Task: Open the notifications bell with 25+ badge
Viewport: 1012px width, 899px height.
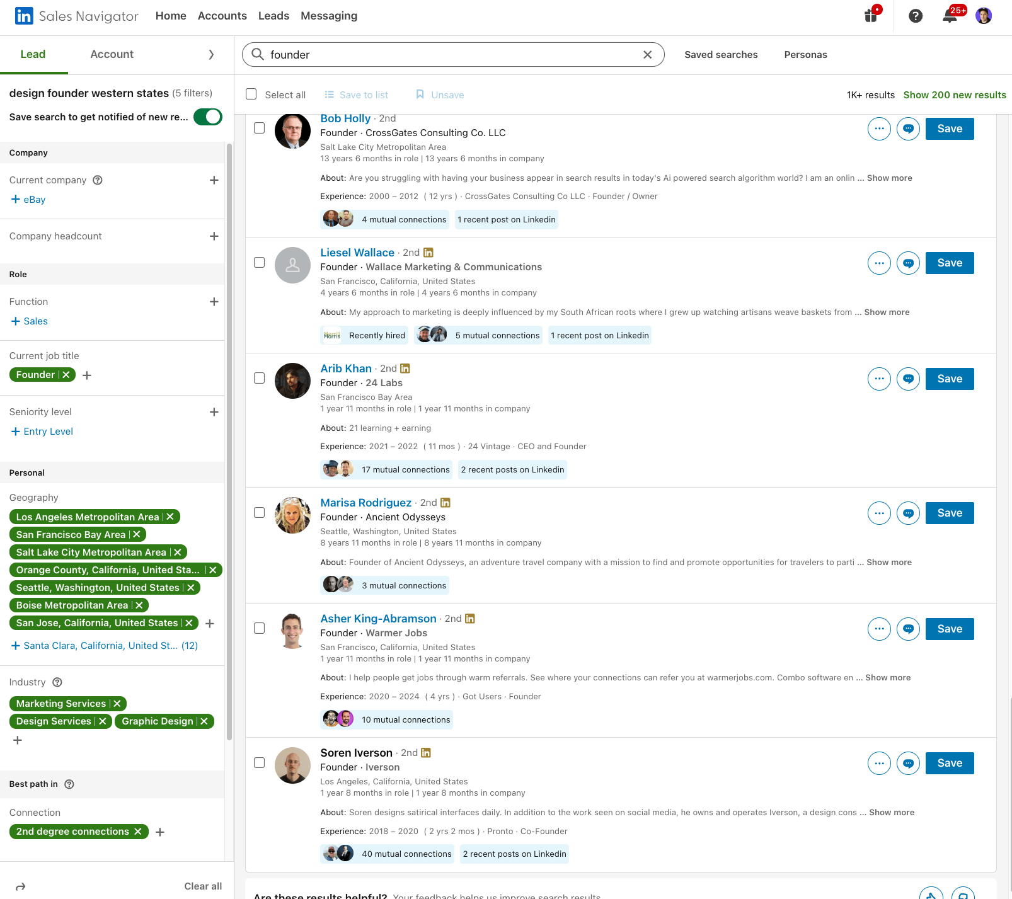Action: coord(950,16)
